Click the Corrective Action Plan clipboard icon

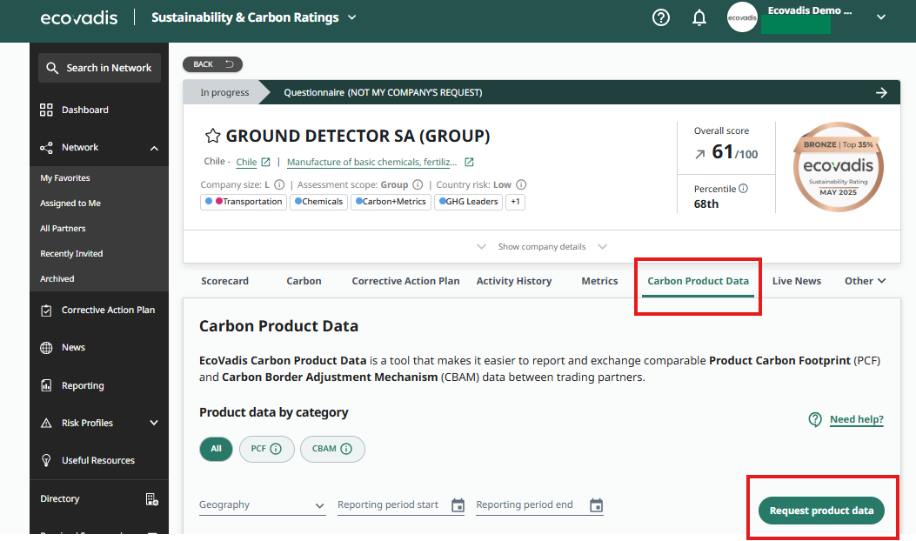[46, 311]
